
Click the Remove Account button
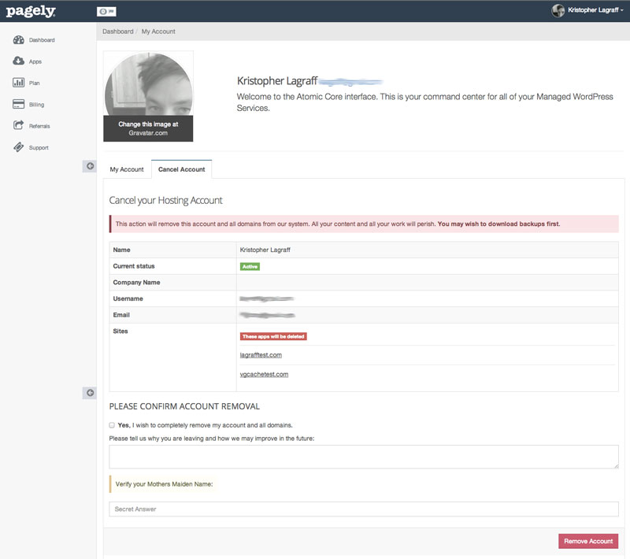coord(588,542)
